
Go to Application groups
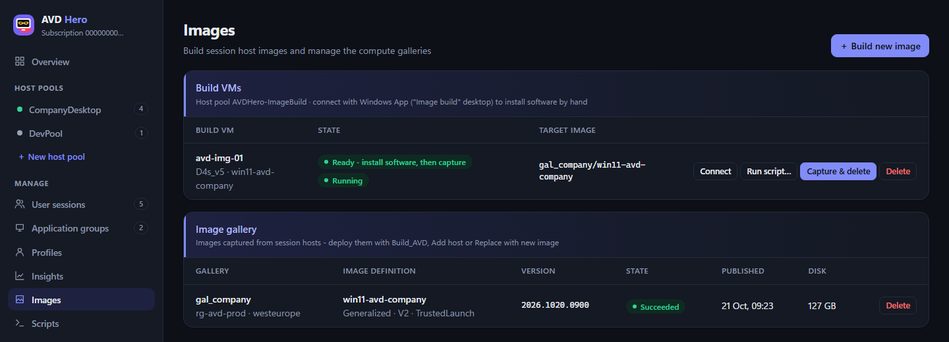[81, 228]
